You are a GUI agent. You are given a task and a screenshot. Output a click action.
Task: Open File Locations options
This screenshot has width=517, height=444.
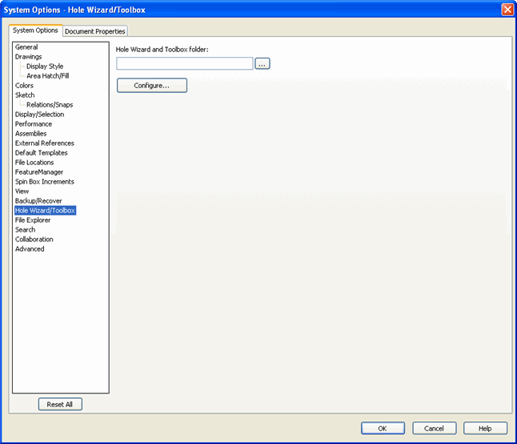(34, 162)
